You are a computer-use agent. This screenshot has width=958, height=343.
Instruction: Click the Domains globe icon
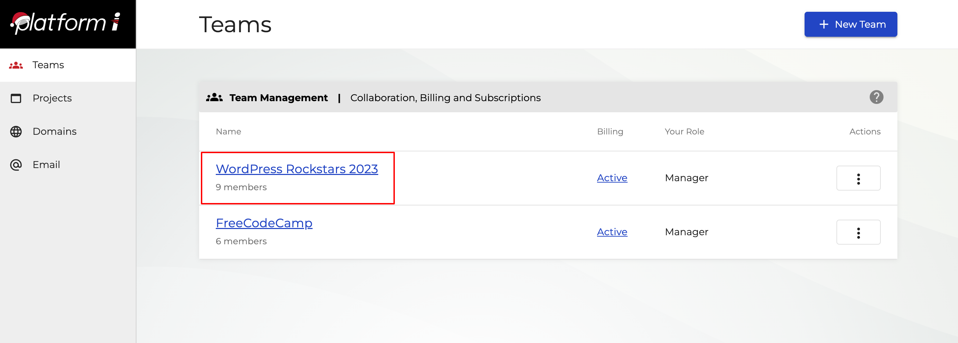tap(16, 132)
